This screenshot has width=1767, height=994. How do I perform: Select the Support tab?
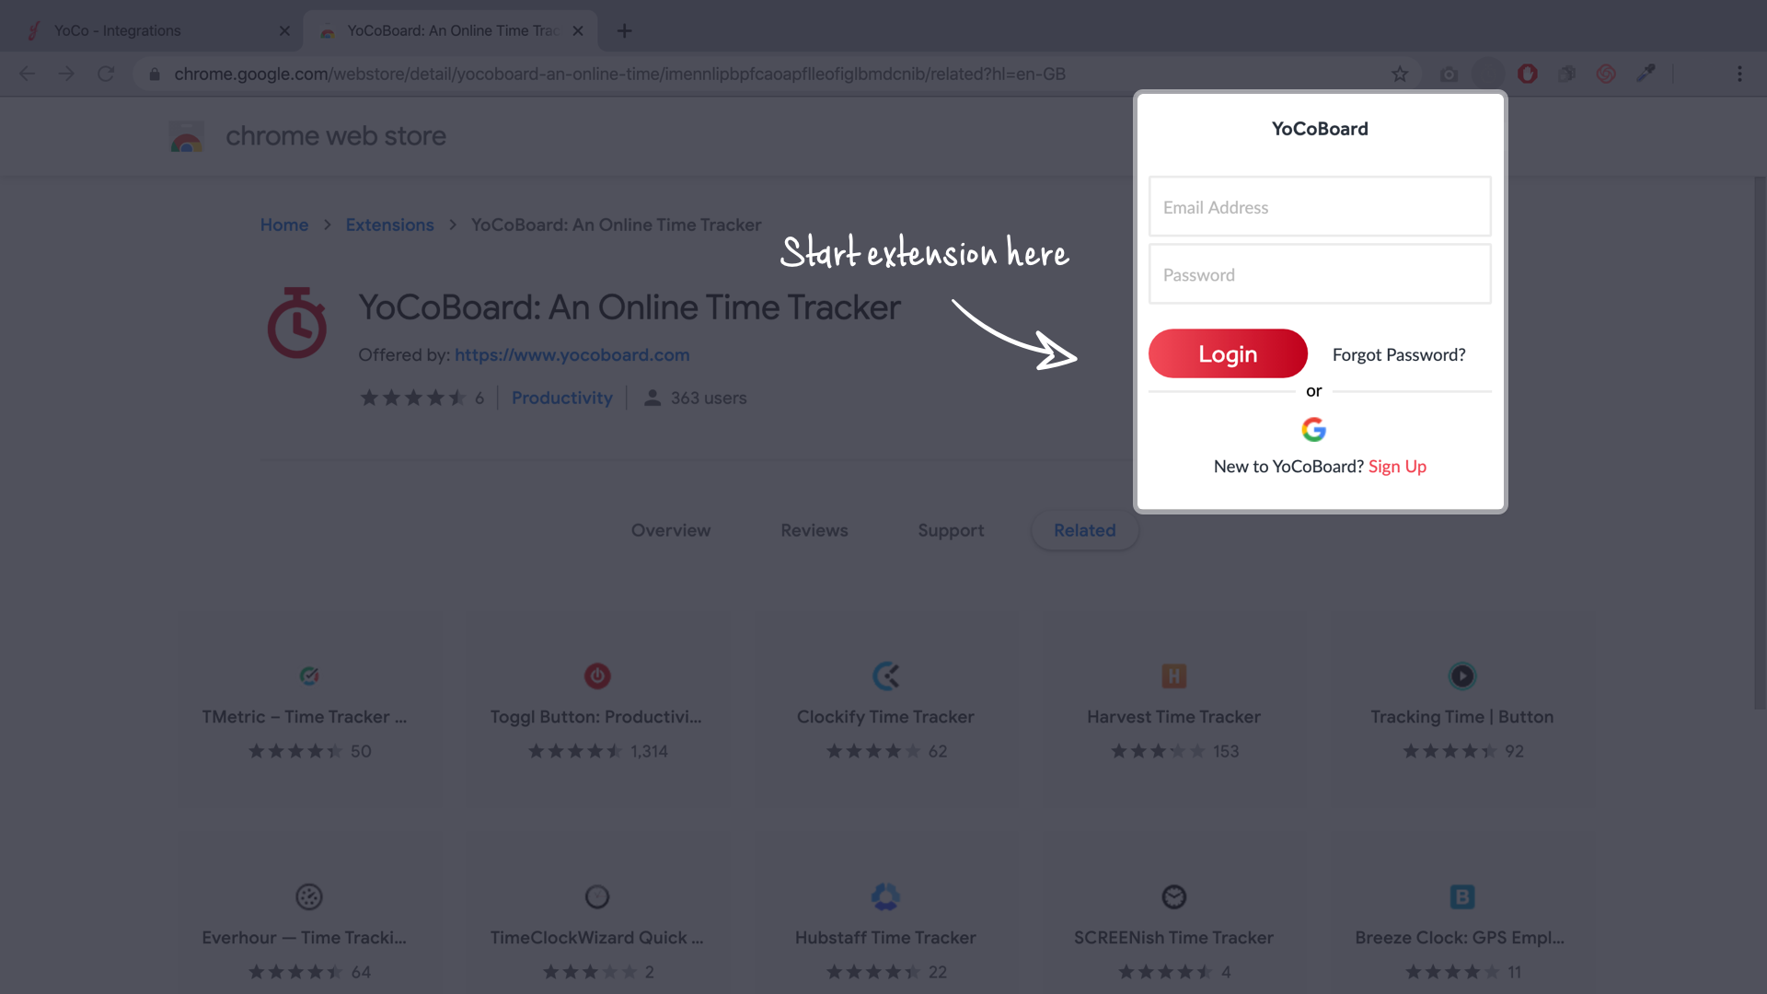pos(951,529)
